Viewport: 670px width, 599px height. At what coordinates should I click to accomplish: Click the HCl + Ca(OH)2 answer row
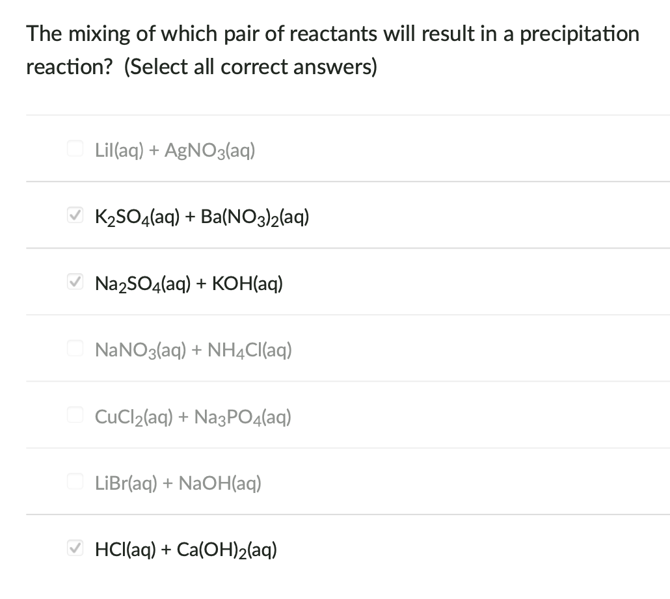(x=185, y=550)
